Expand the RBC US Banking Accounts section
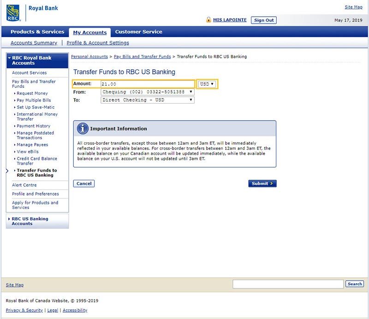369x319 pixels. pyautogui.click(x=37, y=221)
